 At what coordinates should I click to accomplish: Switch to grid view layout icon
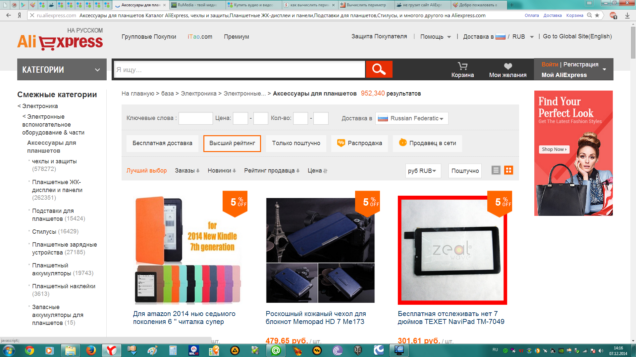click(x=508, y=170)
